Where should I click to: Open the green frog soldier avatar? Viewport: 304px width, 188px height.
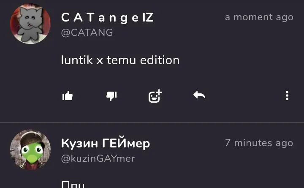(30, 150)
